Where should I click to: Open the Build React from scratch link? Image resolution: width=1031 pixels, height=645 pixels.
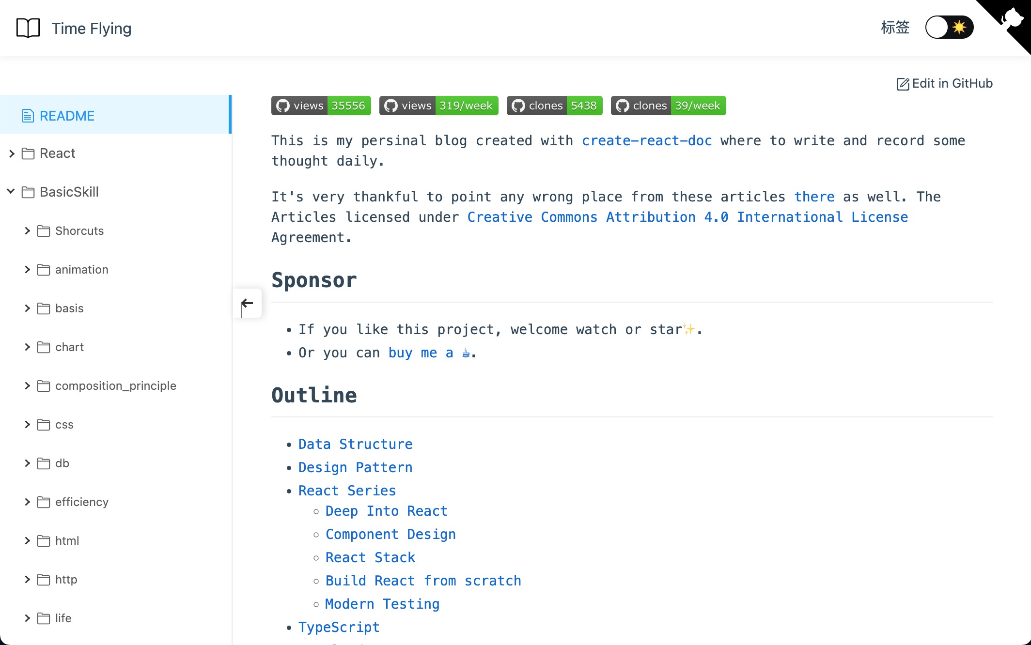423,581
